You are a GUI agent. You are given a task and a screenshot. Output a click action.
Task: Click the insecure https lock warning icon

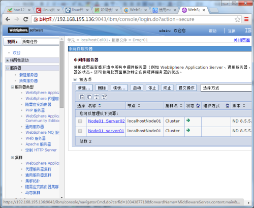[x=36, y=19]
